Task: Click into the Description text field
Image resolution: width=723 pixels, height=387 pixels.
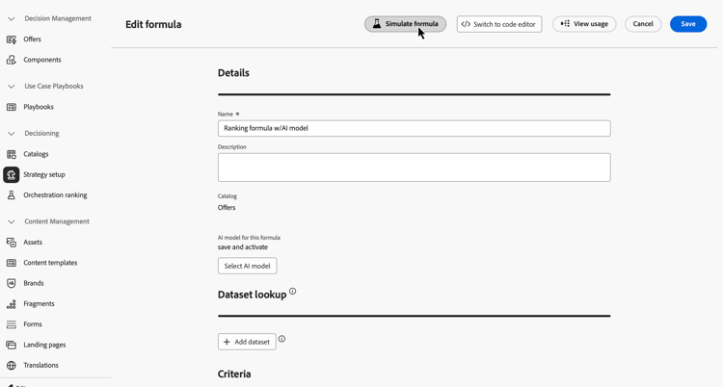Action: coord(415,168)
